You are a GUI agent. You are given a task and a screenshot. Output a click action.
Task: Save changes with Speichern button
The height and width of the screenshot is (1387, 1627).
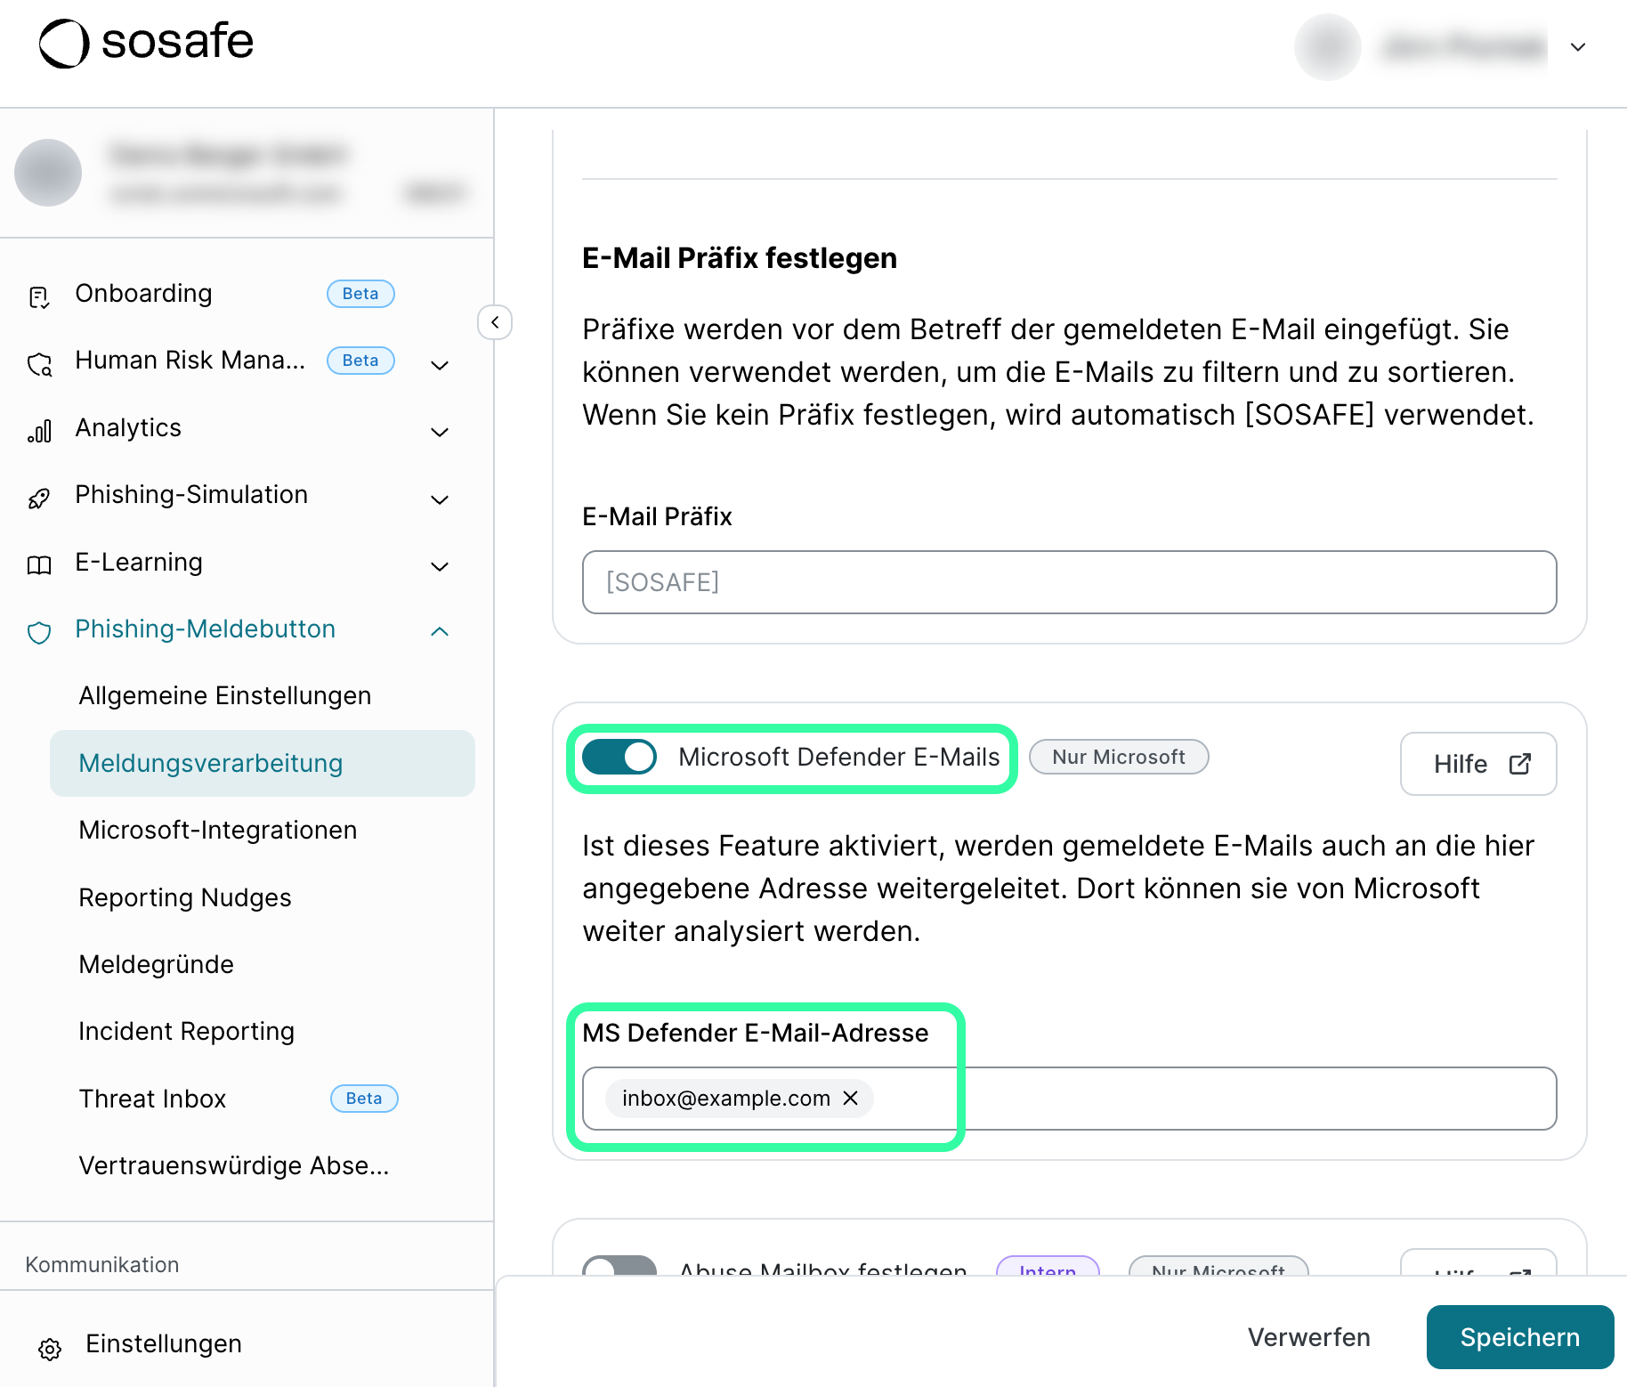pyautogui.click(x=1519, y=1337)
